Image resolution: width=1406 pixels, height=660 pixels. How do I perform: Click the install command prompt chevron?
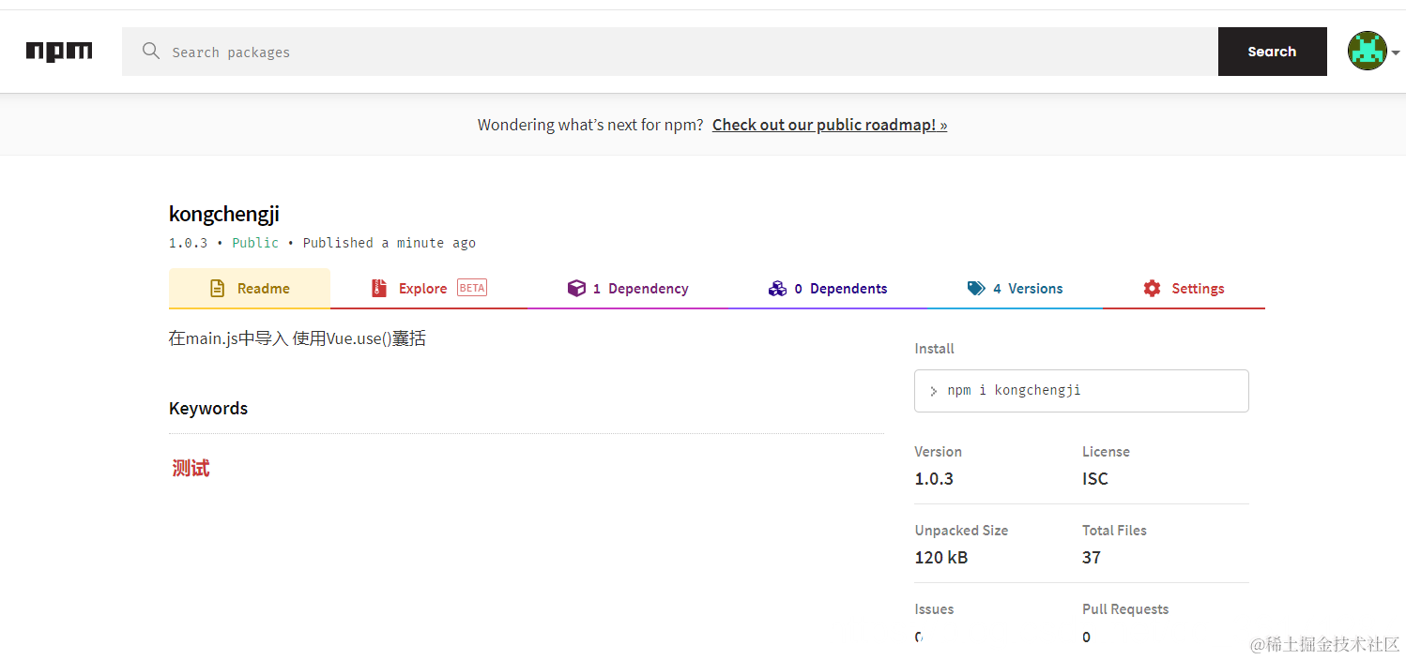point(933,391)
